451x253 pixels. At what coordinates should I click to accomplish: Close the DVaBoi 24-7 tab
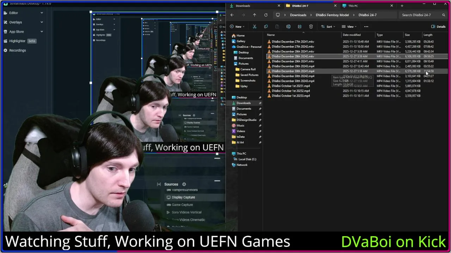pos(335,6)
